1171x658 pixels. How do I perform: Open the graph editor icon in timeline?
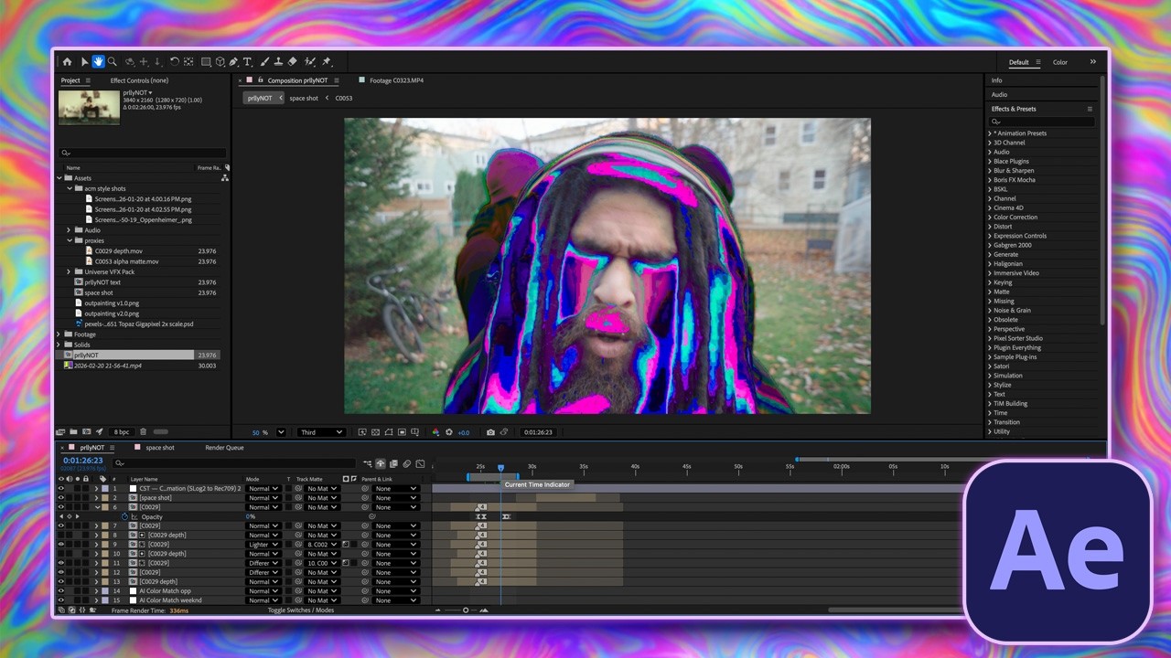click(420, 463)
